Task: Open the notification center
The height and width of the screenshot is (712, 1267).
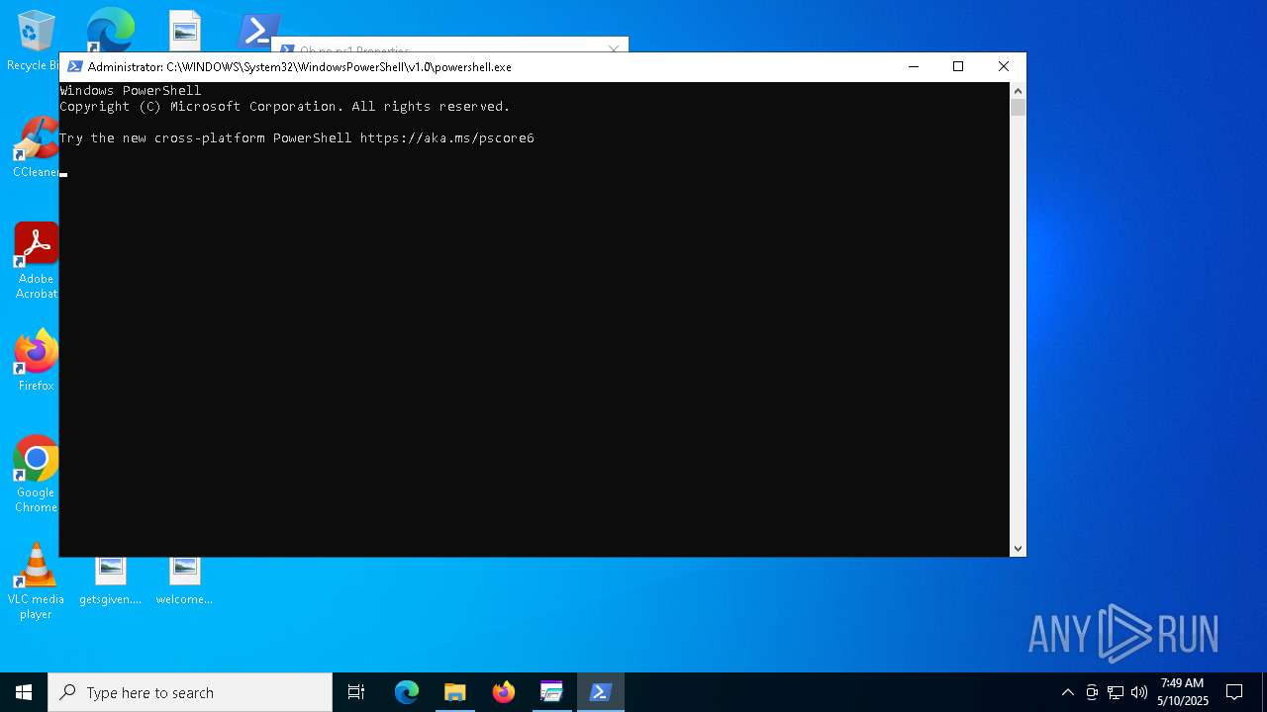Action: pos(1234,692)
